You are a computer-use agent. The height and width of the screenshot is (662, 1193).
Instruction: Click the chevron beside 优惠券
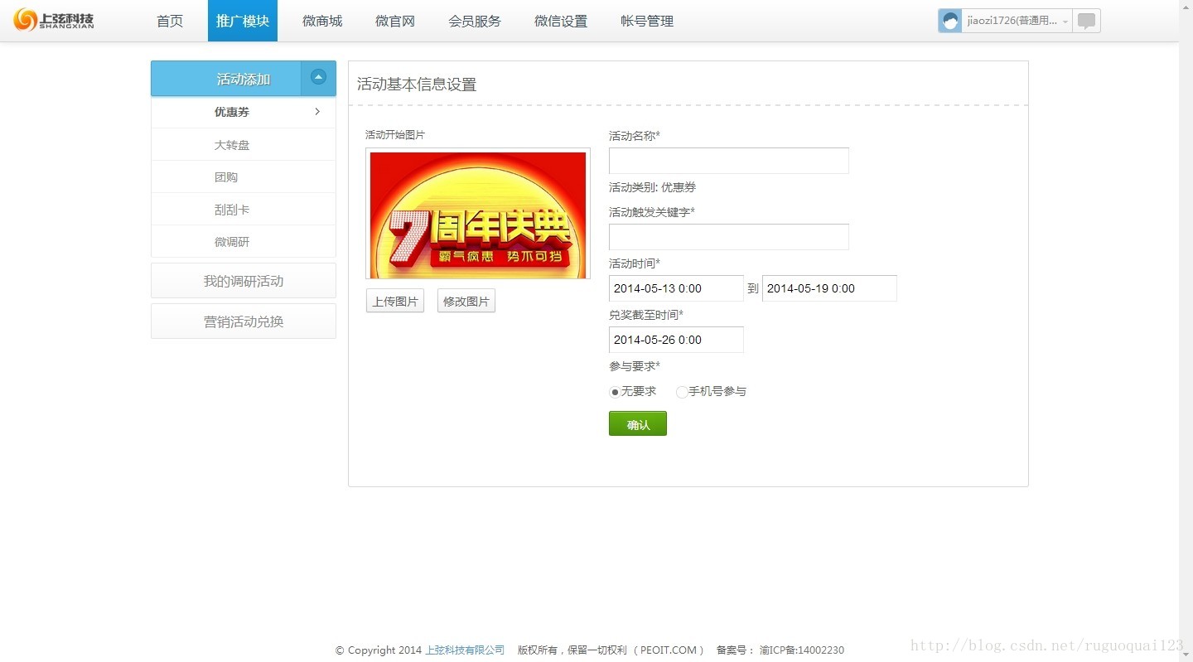point(317,112)
